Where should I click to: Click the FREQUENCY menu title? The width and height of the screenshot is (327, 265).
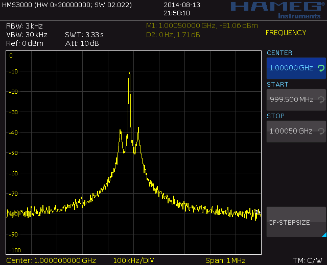[x=286, y=33]
